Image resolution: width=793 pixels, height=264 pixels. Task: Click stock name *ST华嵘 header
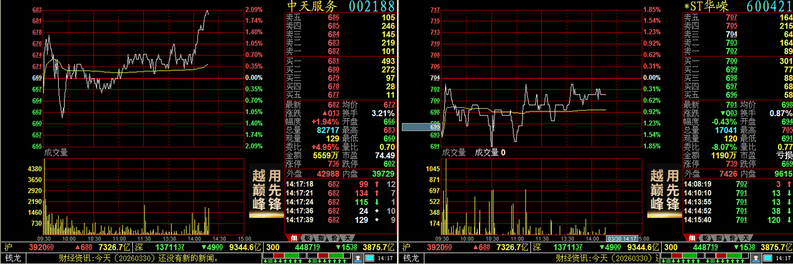pos(707,6)
